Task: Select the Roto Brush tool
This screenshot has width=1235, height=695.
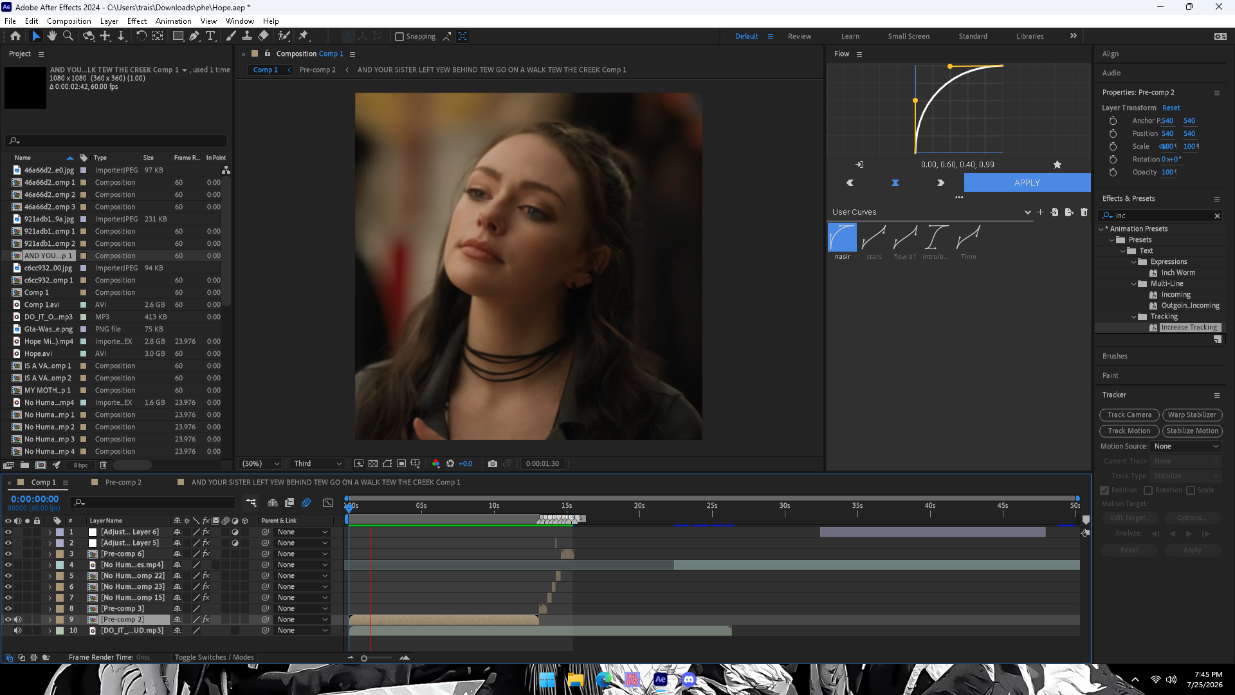Action: (x=284, y=36)
